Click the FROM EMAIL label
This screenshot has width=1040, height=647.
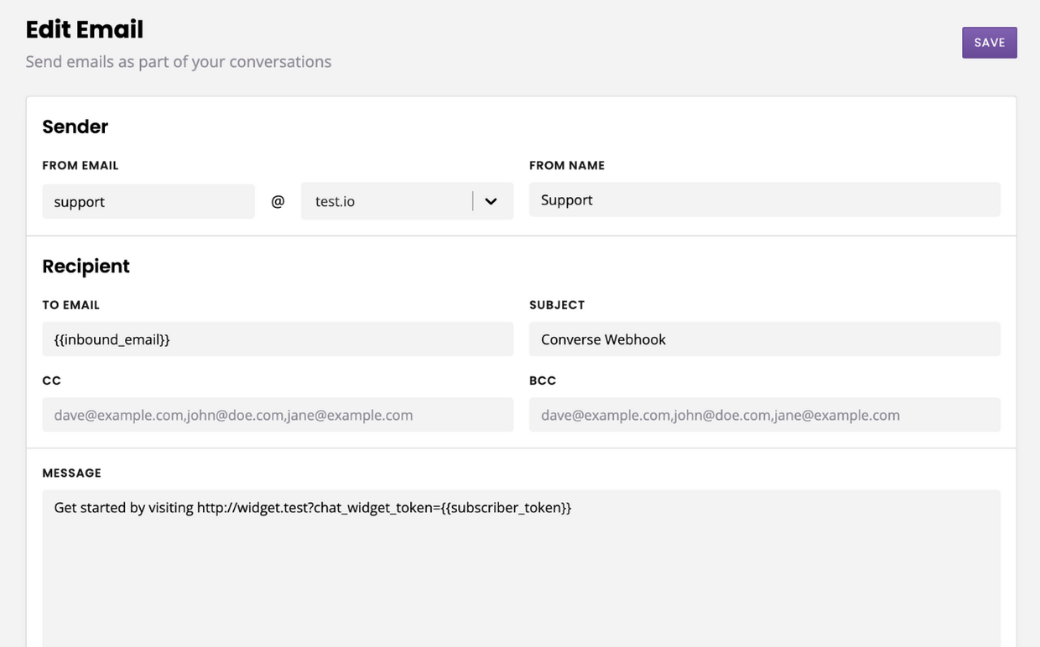(81, 166)
